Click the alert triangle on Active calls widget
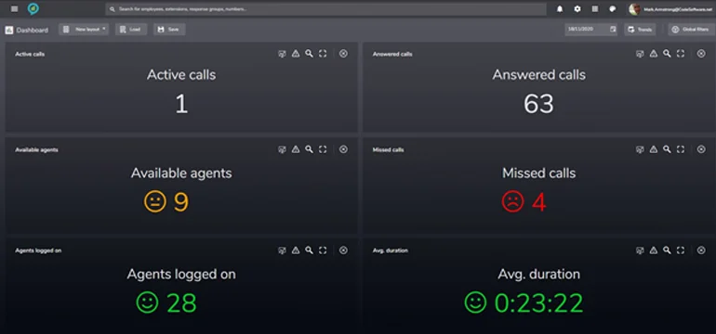The width and height of the screenshot is (716, 334). (x=296, y=54)
